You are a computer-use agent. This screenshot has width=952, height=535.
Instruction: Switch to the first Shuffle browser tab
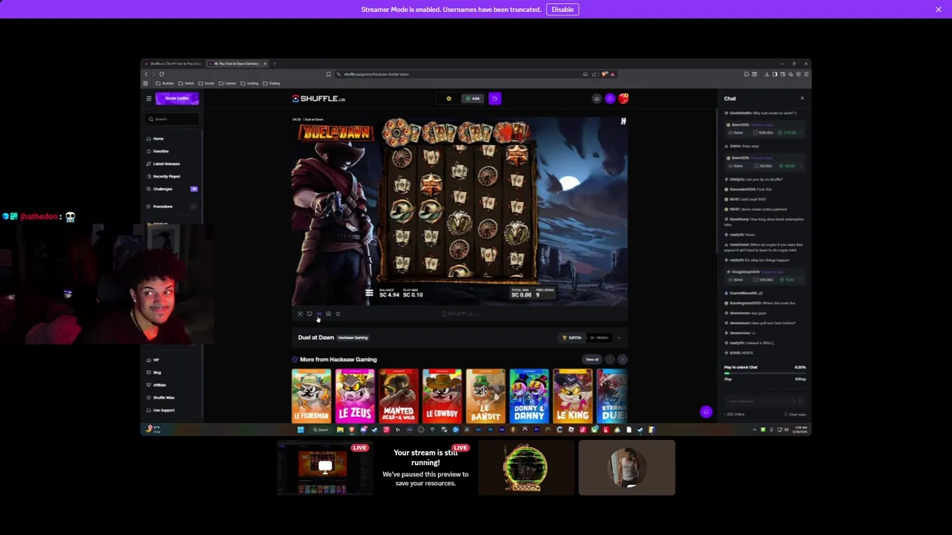click(x=174, y=64)
